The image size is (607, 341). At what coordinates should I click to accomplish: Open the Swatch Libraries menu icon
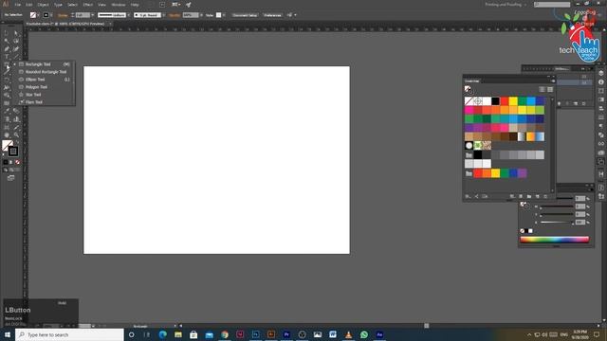pyautogui.click(x=468, y=196)
